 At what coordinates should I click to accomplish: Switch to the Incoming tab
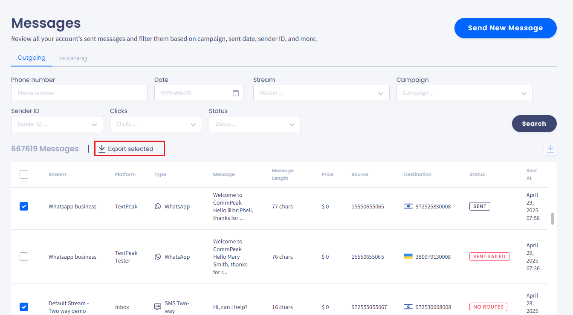tap(73, 58)
